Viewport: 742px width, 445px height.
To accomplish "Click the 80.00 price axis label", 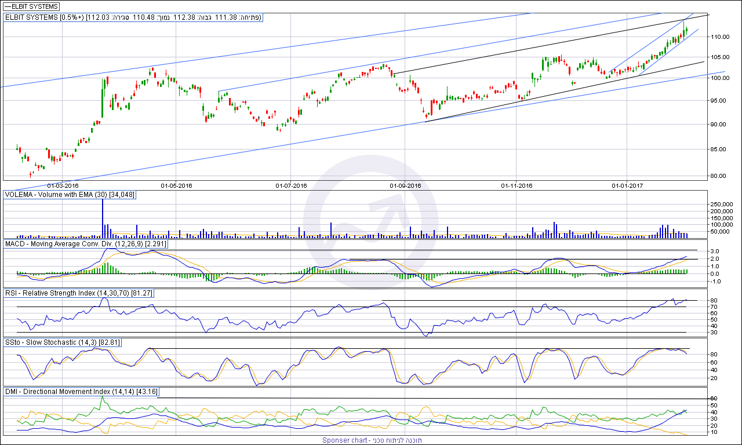I will (x=719, y=176).
